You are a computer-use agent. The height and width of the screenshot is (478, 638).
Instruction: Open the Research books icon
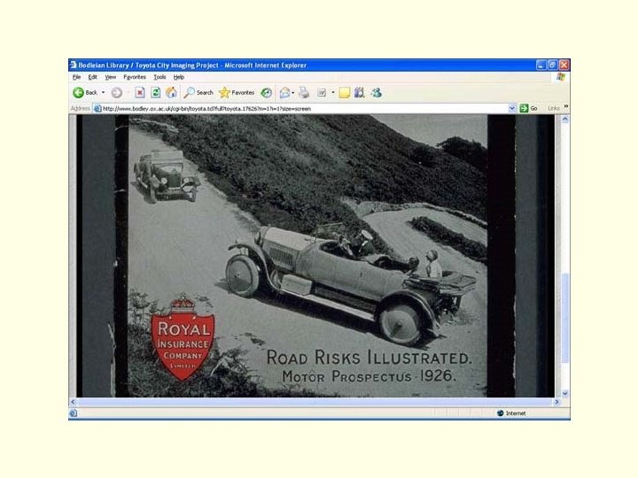click(x=359, y=93)
